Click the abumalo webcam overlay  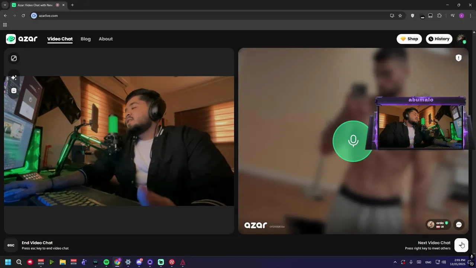(420, 124)
